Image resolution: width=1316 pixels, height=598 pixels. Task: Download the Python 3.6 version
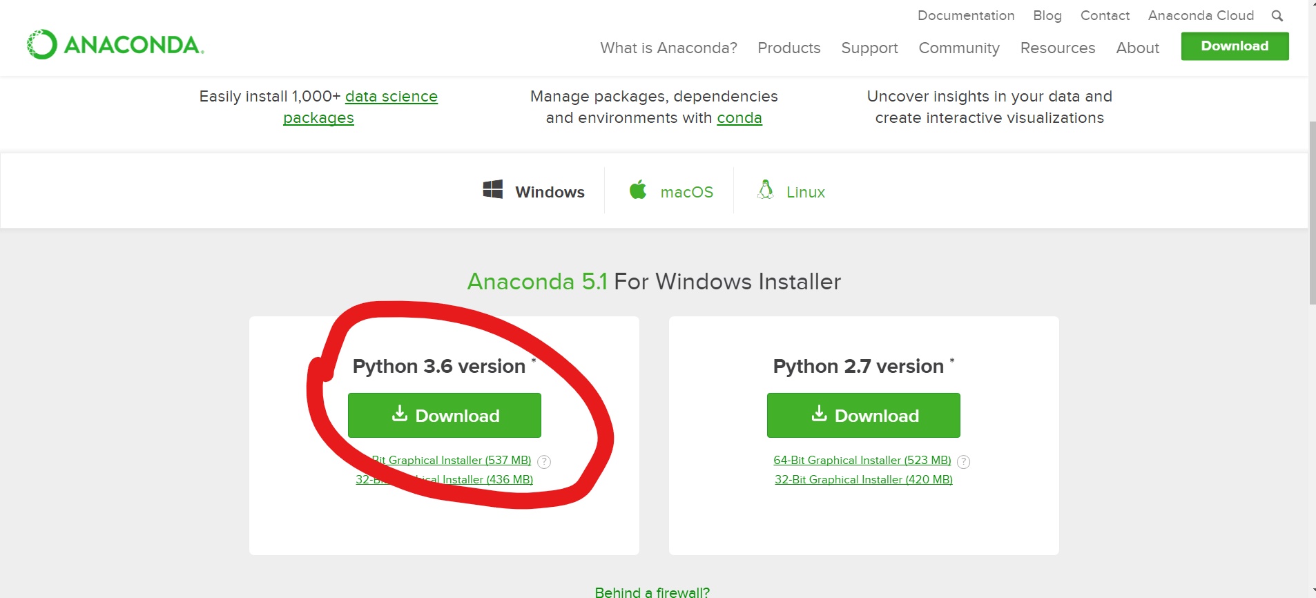point(444,415)
